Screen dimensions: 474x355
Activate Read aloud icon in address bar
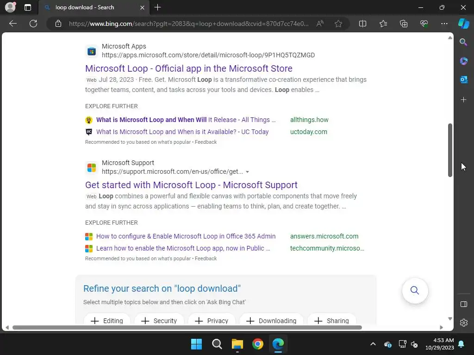coord(320,24)
